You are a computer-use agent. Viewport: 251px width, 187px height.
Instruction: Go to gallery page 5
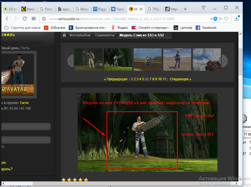(143, 79)
